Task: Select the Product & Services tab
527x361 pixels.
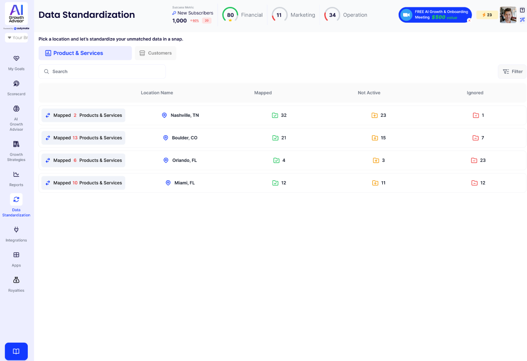Action: click(x=85, y=53)
